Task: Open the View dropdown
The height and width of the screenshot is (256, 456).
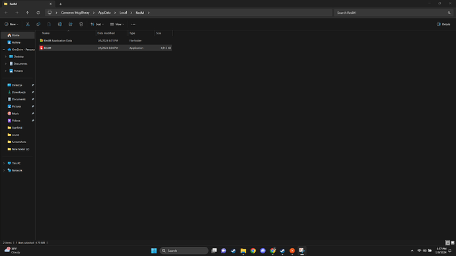Action: pyautogui.click(x=117, y=24)
